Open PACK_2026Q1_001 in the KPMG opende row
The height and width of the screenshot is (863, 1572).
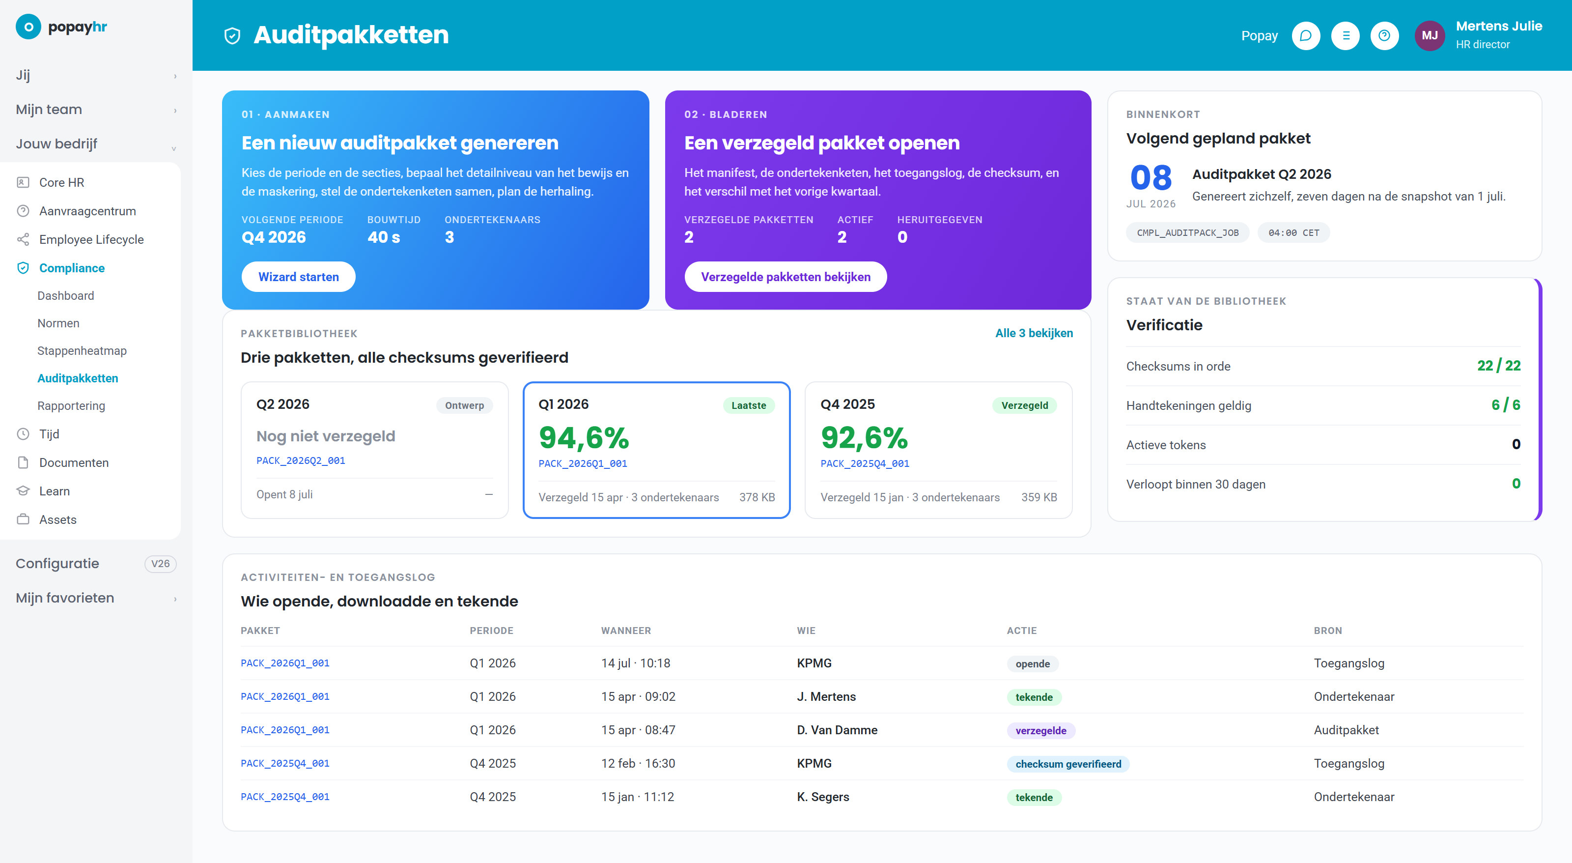285,663
